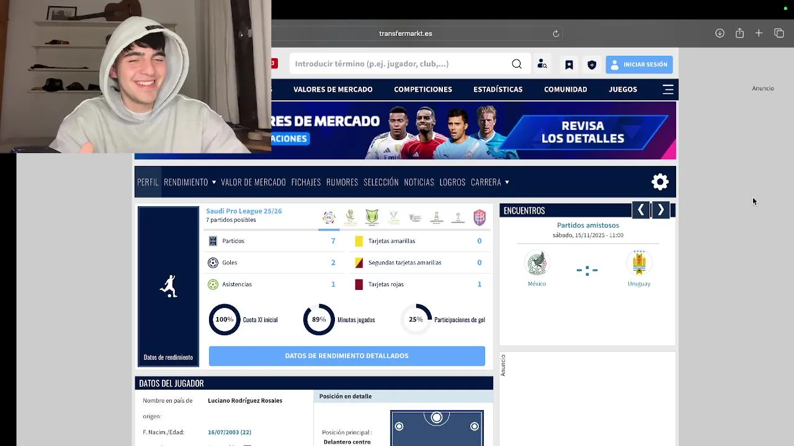
Task: Open Estadísticas menu
Action: point(498,89)
